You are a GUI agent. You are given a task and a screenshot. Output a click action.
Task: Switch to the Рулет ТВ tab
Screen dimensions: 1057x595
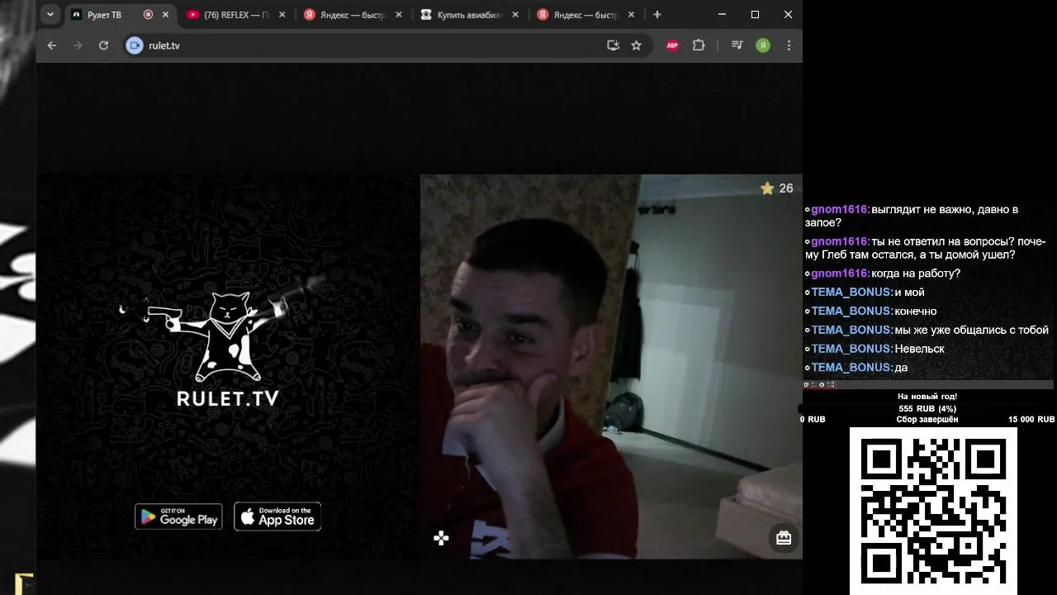(x=105, y=15)
